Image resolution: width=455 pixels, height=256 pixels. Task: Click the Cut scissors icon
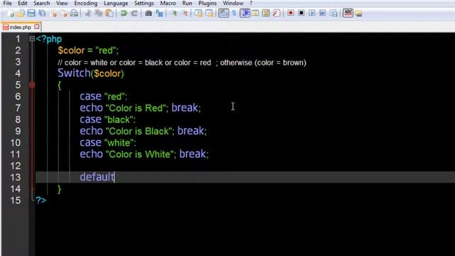click(88, 14)
